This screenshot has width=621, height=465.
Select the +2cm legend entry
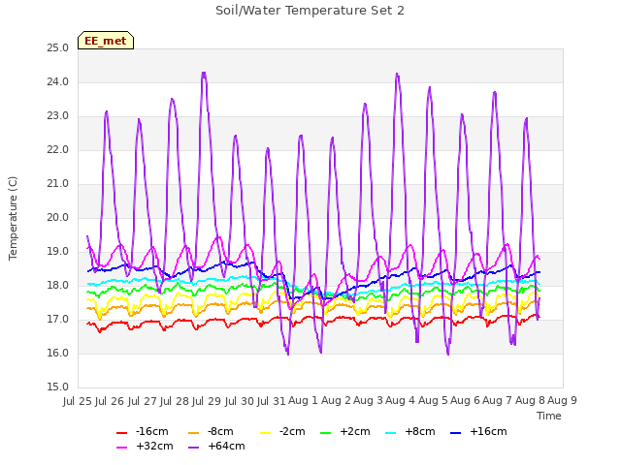(x=345, y=431)
